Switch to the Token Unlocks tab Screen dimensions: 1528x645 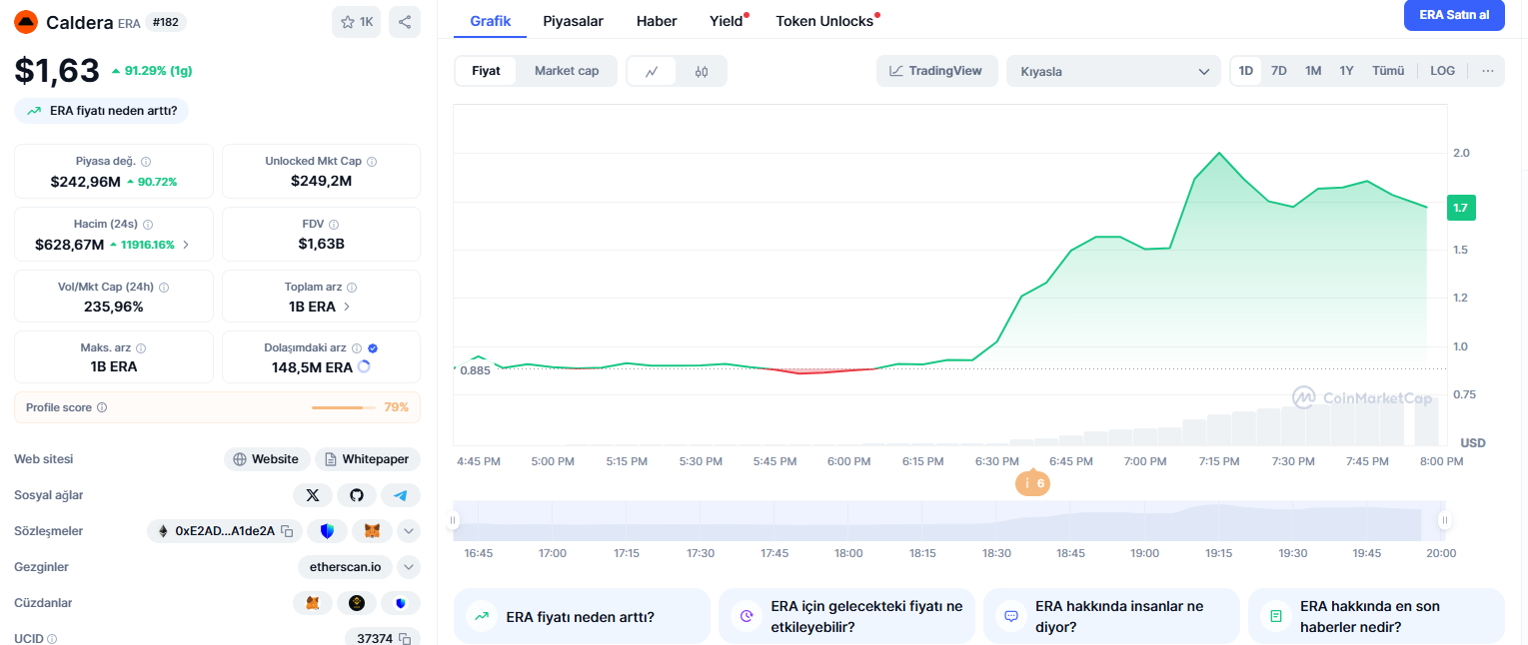(x=825, y=21)
